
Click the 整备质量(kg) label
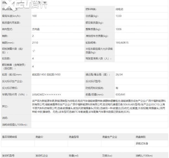point(93,29)
